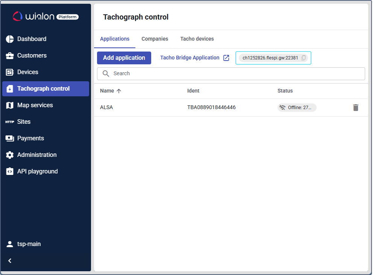This screenshot has width=390, height=275.
Task: Click the Map services map icon
Action: coord(10,105)
